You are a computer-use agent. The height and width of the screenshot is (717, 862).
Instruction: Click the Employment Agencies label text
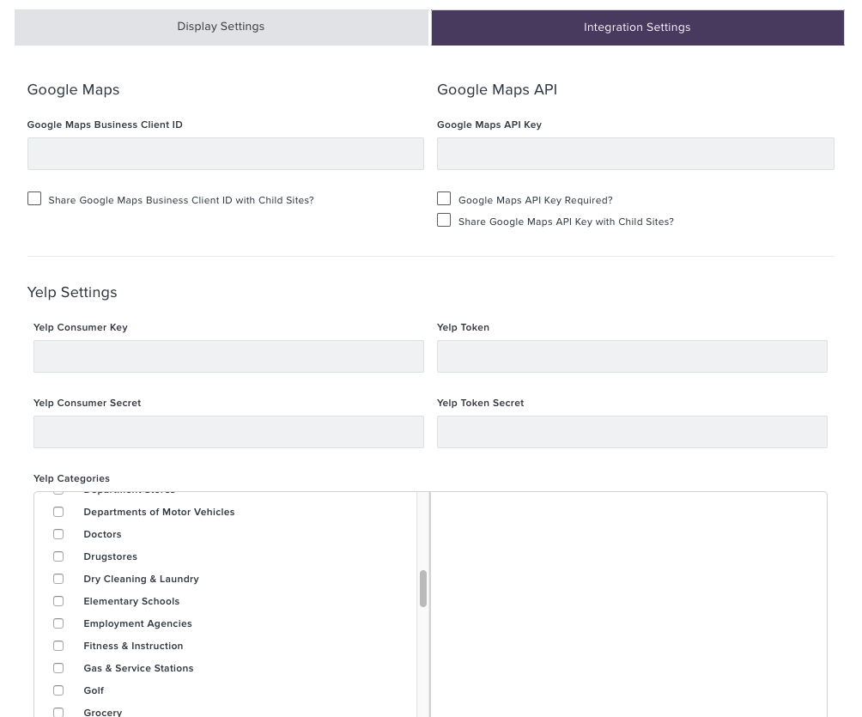coord(137,623)
